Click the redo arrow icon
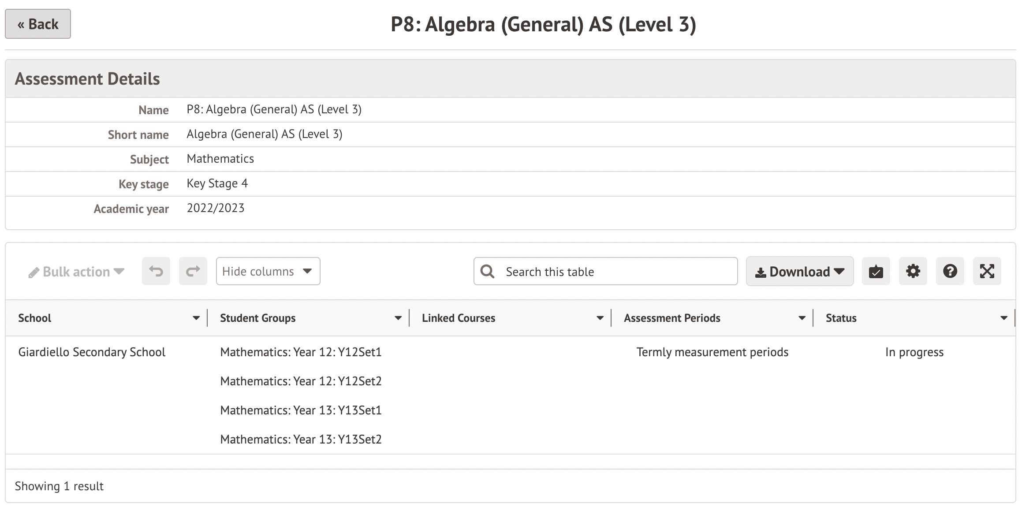The image size is (1022, 507). tap(193, 271)
